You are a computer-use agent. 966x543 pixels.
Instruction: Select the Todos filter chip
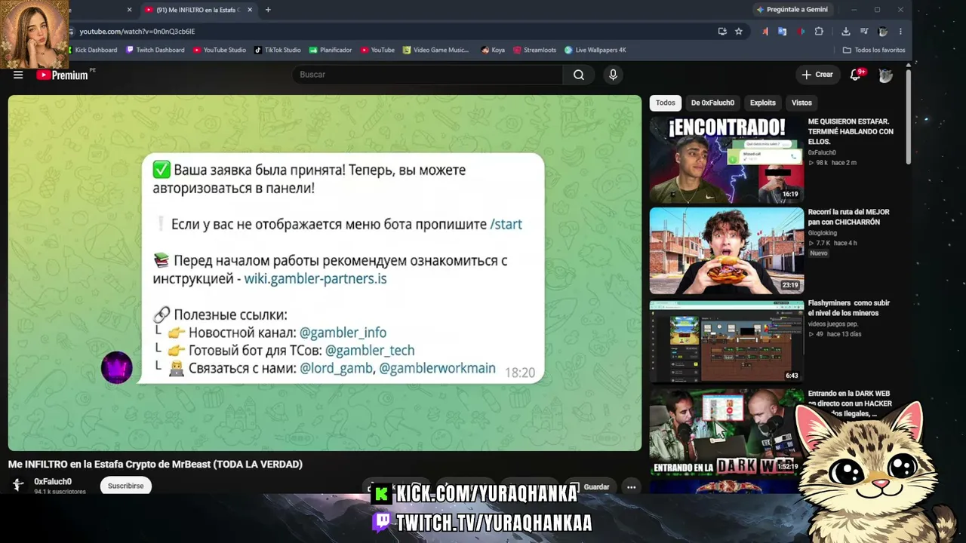(666, 103)
